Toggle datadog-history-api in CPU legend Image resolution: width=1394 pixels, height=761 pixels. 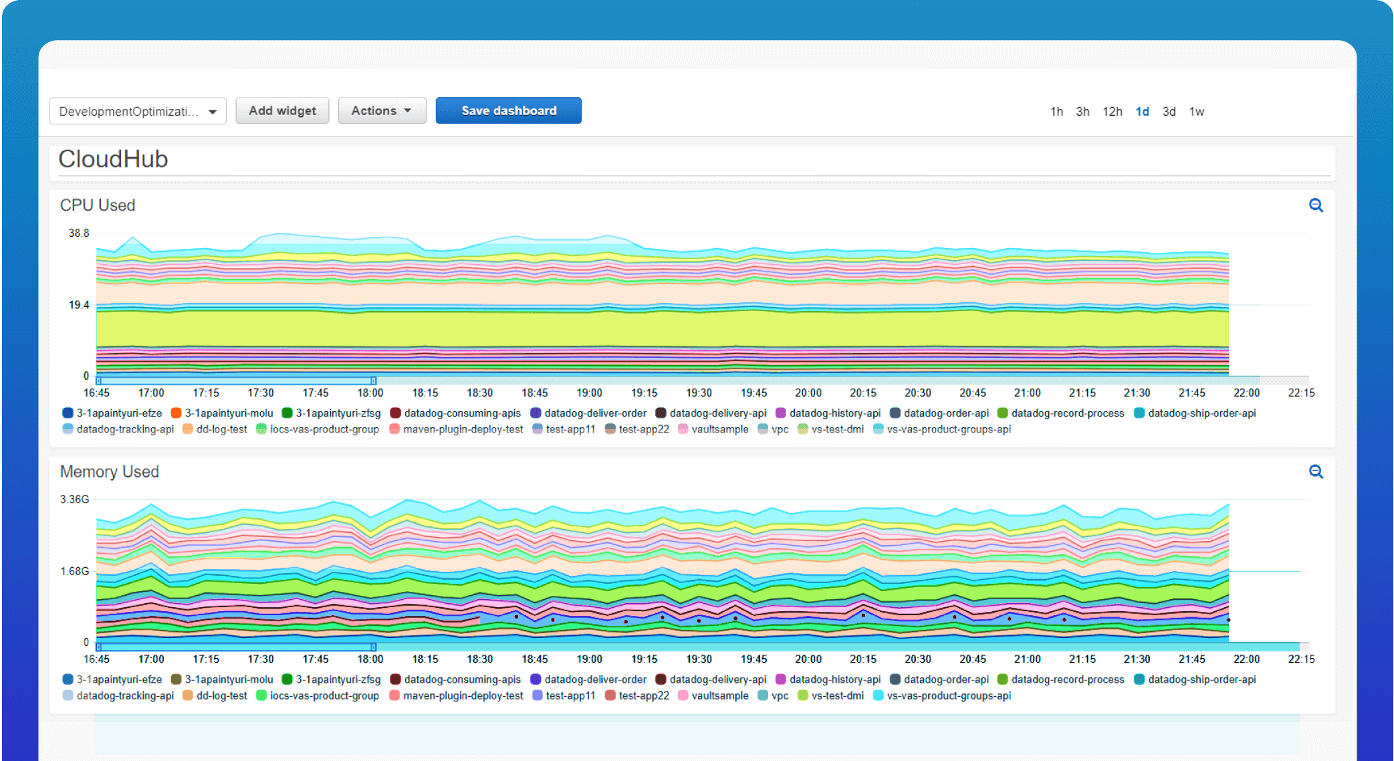click(828, 413)
